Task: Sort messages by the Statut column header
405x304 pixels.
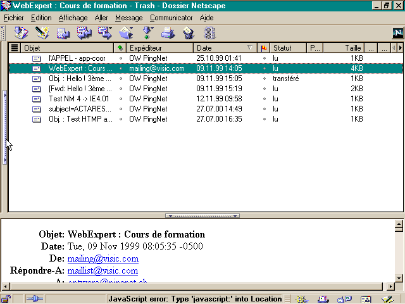Action: pyautogui.click(x=288, y=48)
